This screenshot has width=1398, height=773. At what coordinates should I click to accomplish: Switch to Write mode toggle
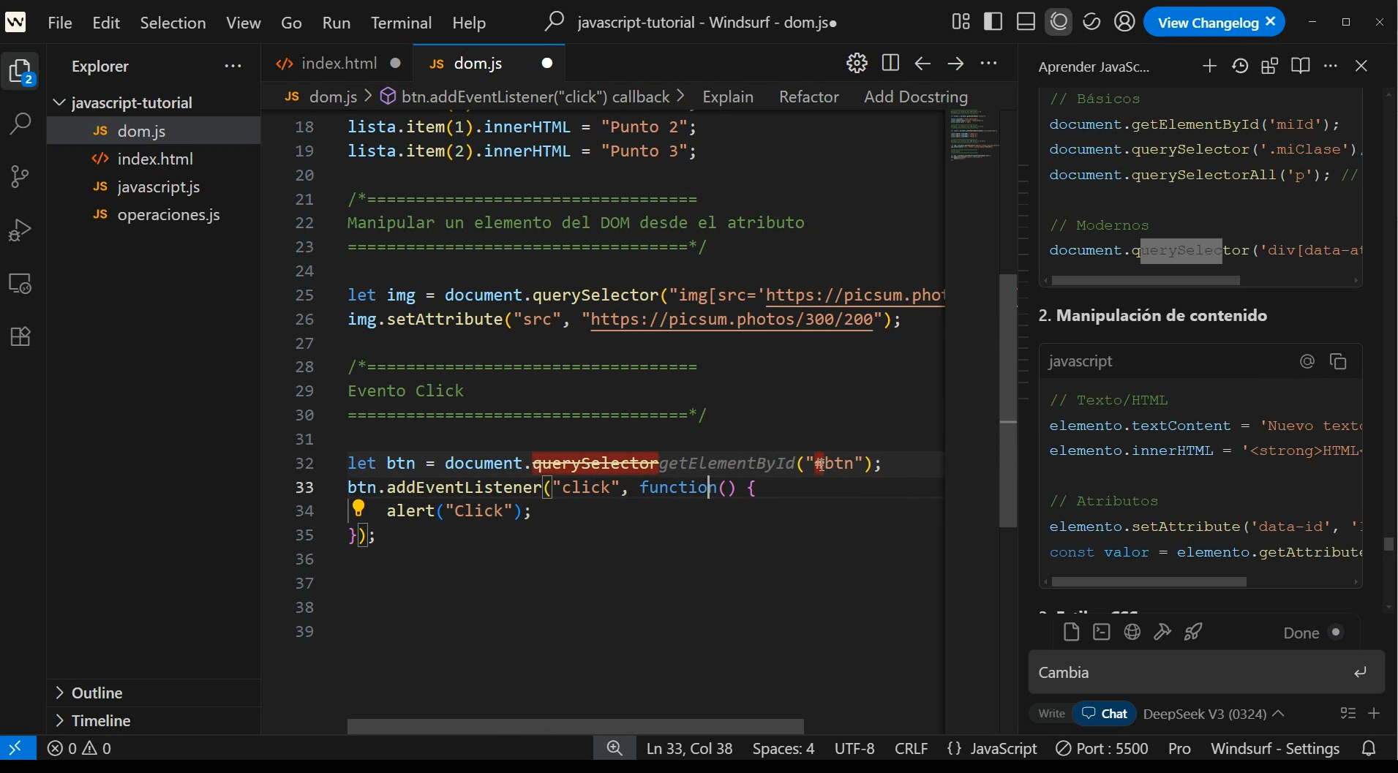tap(1051, 714)
